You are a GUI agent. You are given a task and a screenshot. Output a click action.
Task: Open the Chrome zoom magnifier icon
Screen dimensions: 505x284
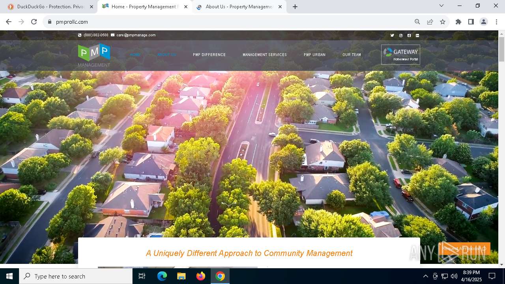coord(417,22)
